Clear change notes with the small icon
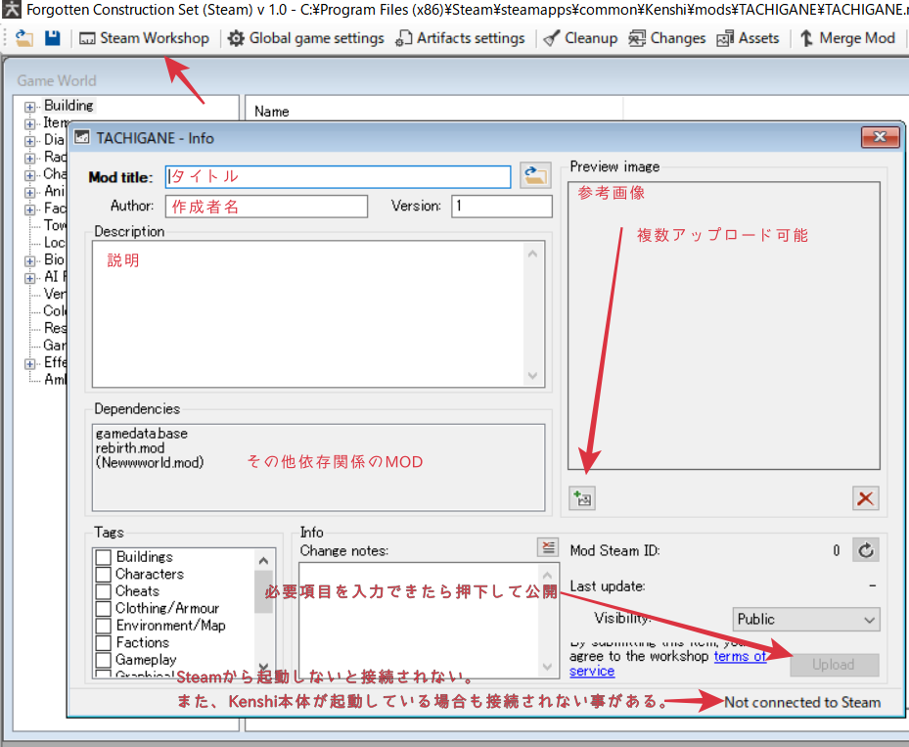Viewport: 909px width, 747px height. [x=547, y=547]
